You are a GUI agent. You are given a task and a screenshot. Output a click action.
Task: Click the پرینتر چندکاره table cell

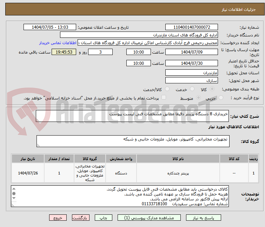coord(178,173)
